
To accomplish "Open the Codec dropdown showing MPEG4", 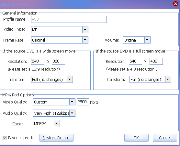I will pyautogui.click(x=46, y=123).
